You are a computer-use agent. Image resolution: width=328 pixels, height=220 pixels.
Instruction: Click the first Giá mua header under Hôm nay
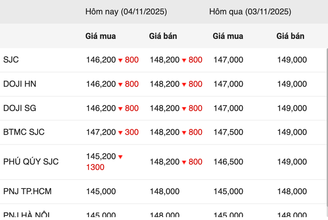pos(101,36)
